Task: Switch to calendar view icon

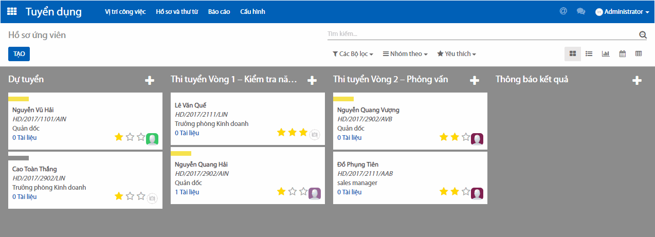Action: [x=622, y=54]
